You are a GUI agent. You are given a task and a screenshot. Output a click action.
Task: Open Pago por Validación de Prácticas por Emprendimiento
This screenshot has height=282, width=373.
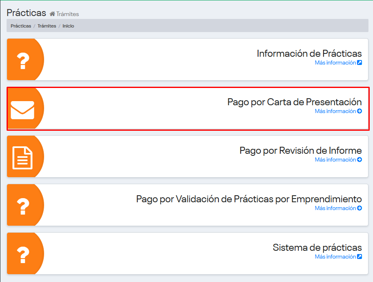(x=249, y=199)
